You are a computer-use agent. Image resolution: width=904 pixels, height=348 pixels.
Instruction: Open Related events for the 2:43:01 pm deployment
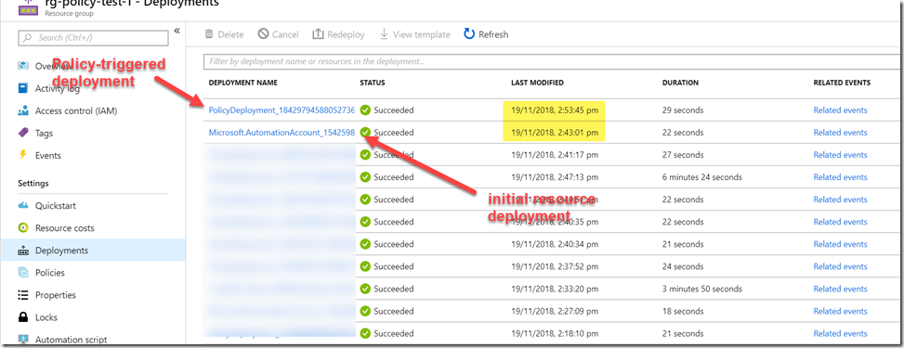pos(840,133)
